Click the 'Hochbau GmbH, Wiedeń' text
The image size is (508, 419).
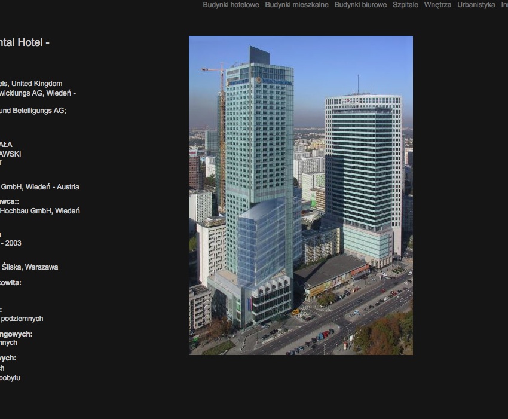pyautogui.click(x=39, y=211)
